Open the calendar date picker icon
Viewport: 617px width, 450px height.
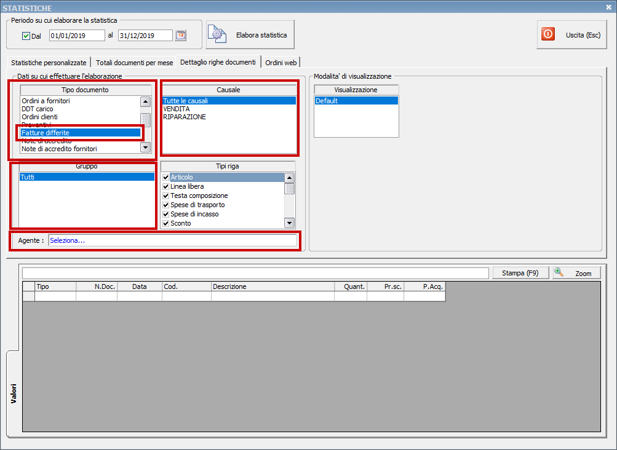click(181, 36)
